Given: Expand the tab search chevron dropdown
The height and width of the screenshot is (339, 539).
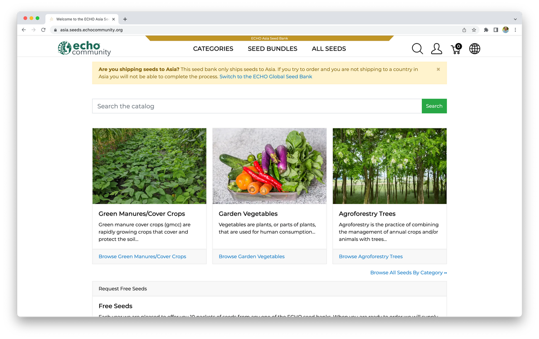Looking at the screenshot, I should click(x=515, y=19).
